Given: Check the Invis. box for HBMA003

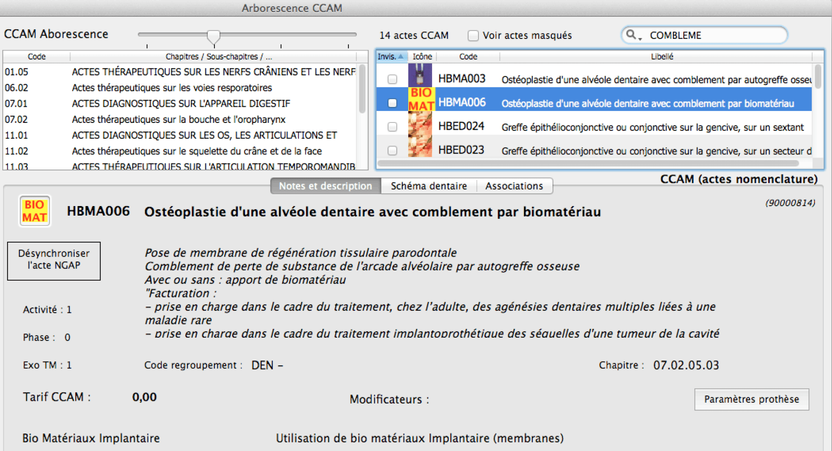Looking at the screenshot, I should (x=392, y=79).
